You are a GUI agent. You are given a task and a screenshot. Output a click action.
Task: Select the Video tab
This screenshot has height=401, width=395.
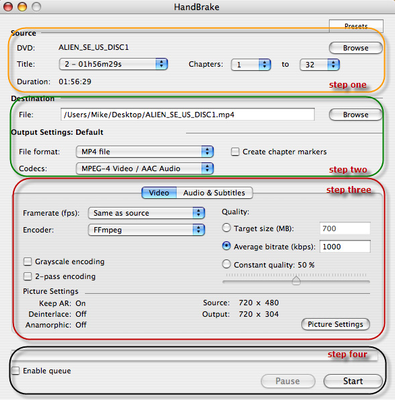click(159, 193)
